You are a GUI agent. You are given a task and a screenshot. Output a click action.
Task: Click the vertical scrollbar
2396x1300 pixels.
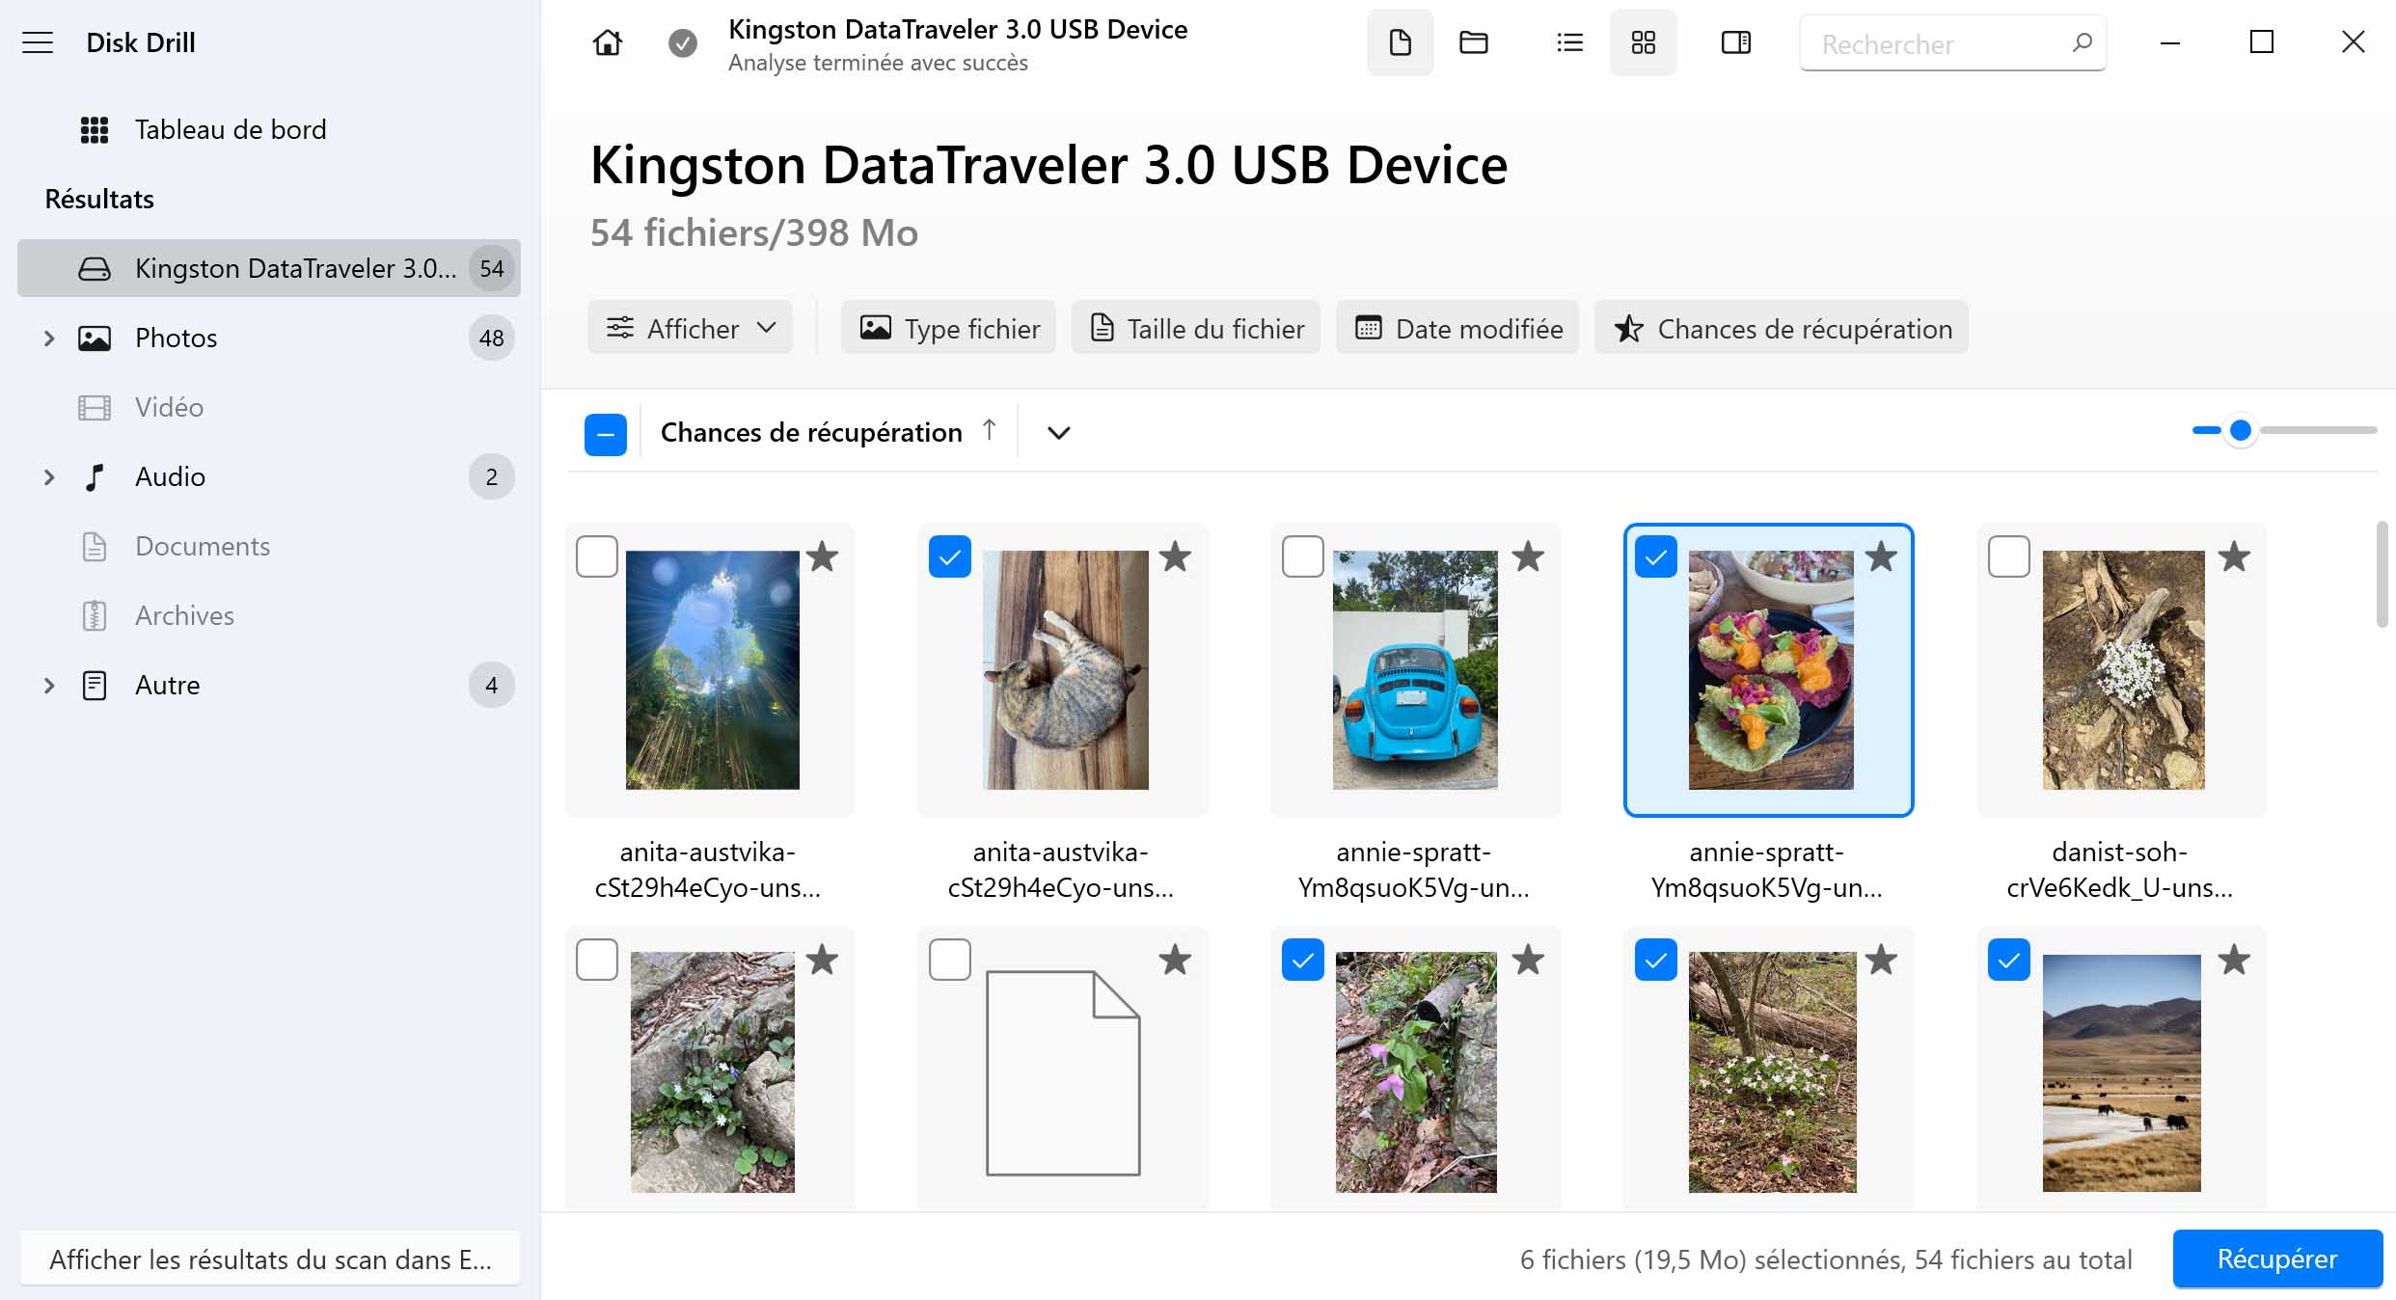click(2382, 576)
